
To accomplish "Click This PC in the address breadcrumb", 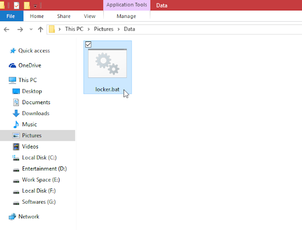I will pos(74,29).
